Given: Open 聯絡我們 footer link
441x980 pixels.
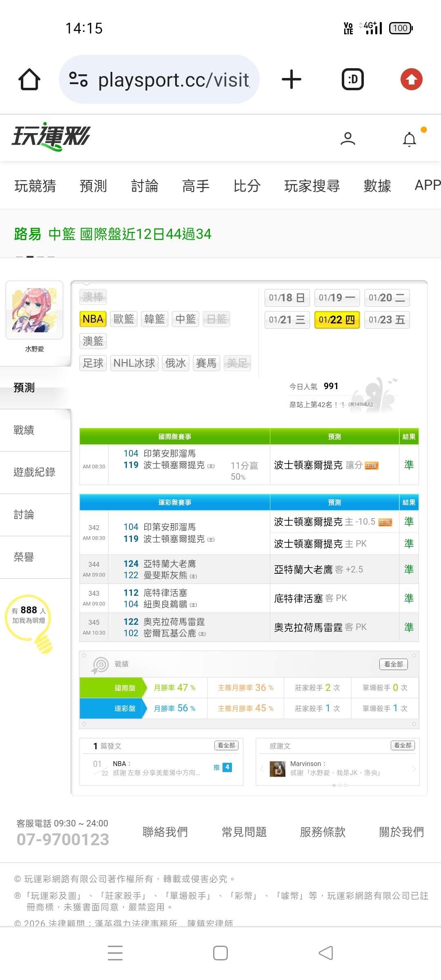Looking at the screenshot, I should tap(165, 832).
